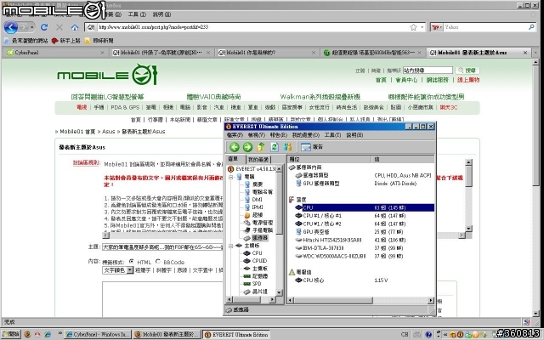Switch to 我的最愛 favorites tab in EVEREST
544x340 pixels.
[258, 159]
